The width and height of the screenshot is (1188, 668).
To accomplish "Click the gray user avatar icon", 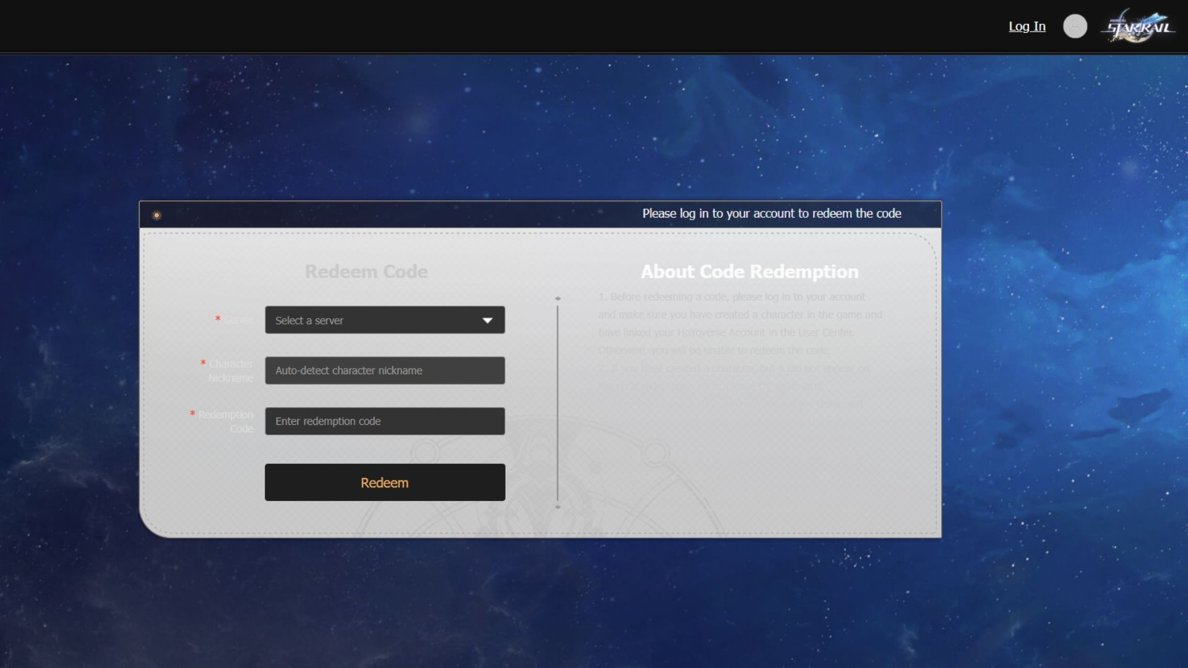I will [1075, 26].
